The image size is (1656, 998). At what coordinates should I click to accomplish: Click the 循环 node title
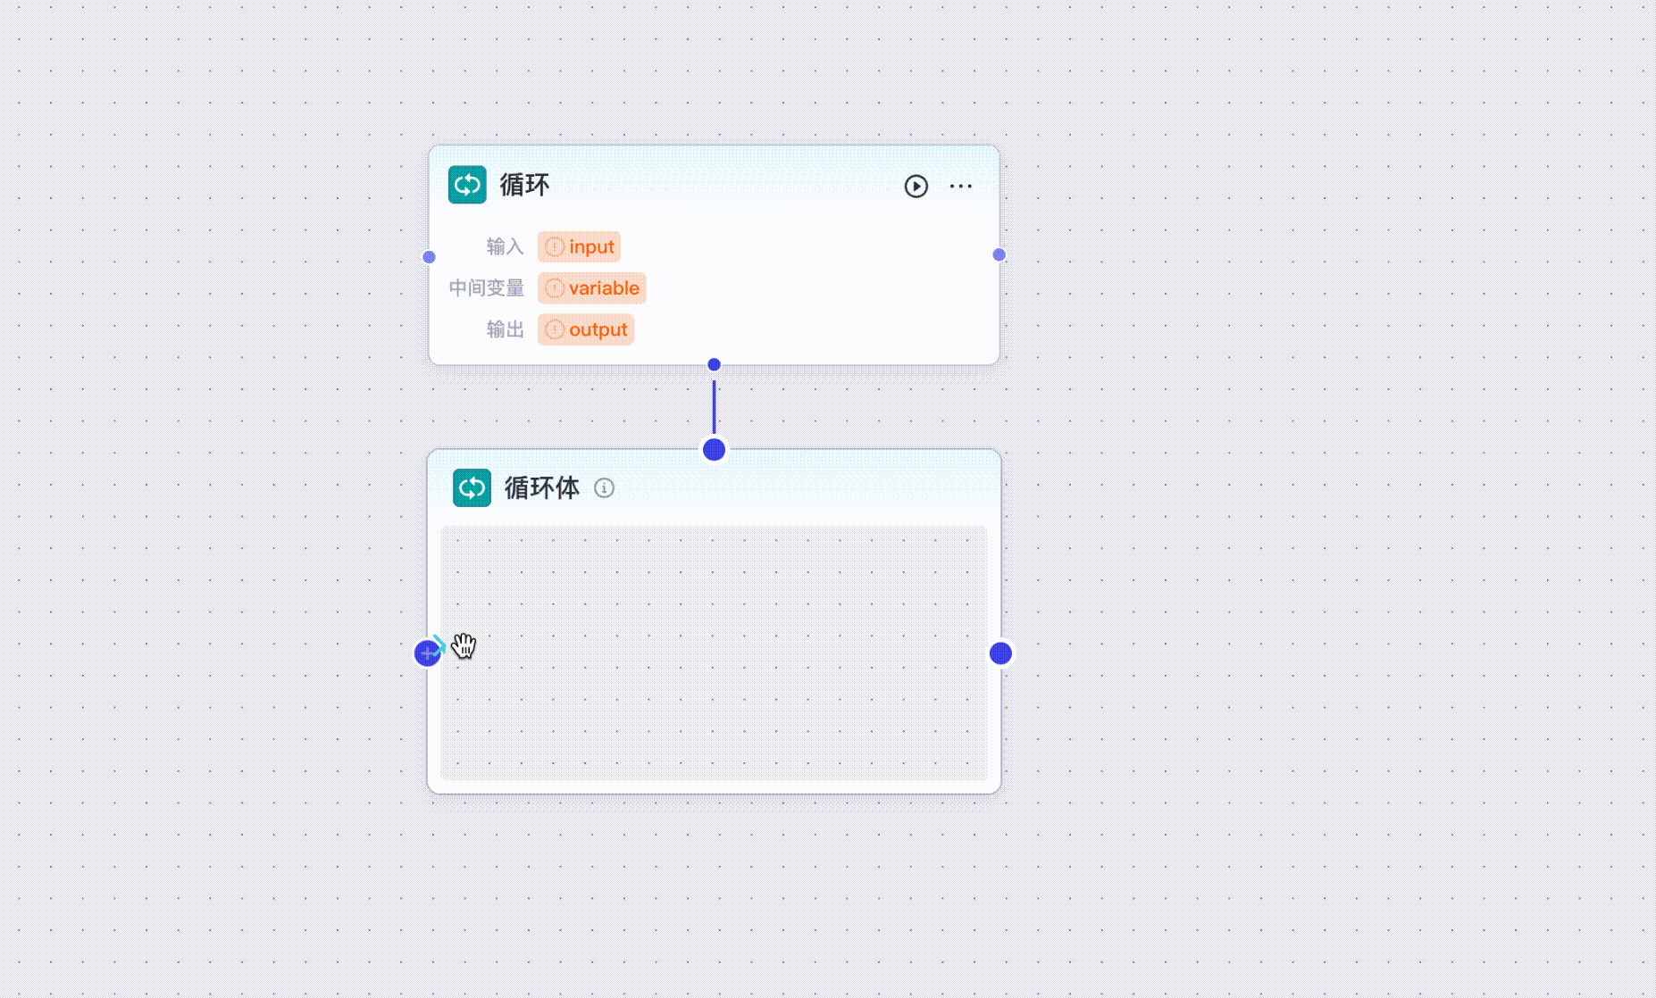(525, 186)
